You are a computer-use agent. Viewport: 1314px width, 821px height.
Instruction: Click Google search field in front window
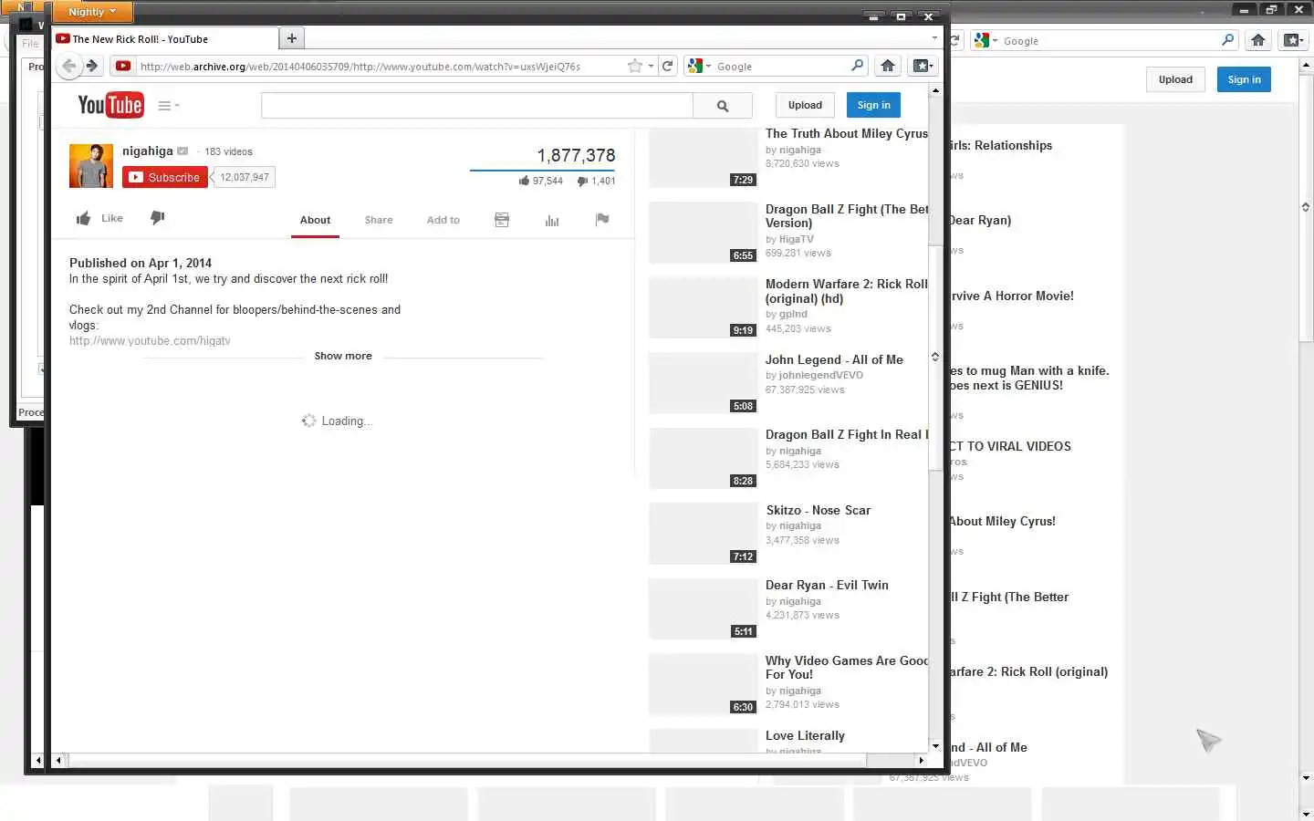[x=781, y=66]
